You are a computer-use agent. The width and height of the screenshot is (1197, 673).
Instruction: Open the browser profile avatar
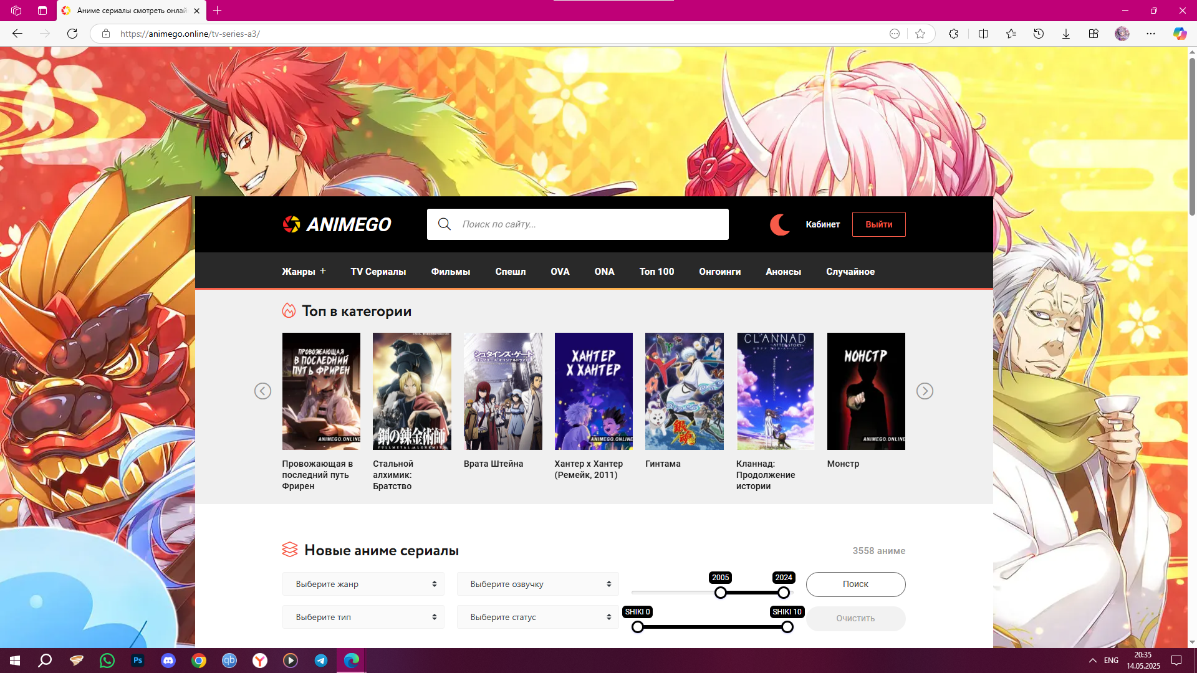tap(1122, 34)
